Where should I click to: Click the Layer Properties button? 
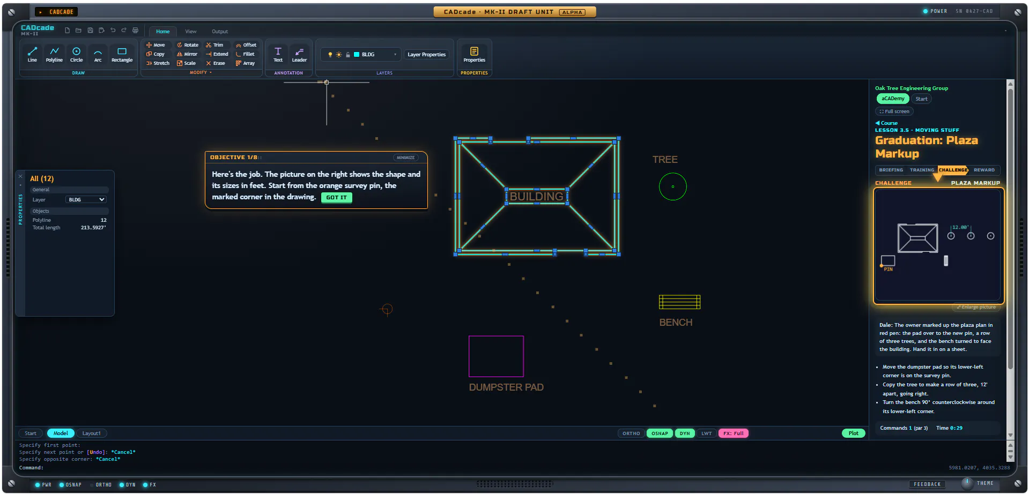pos(426,55)
